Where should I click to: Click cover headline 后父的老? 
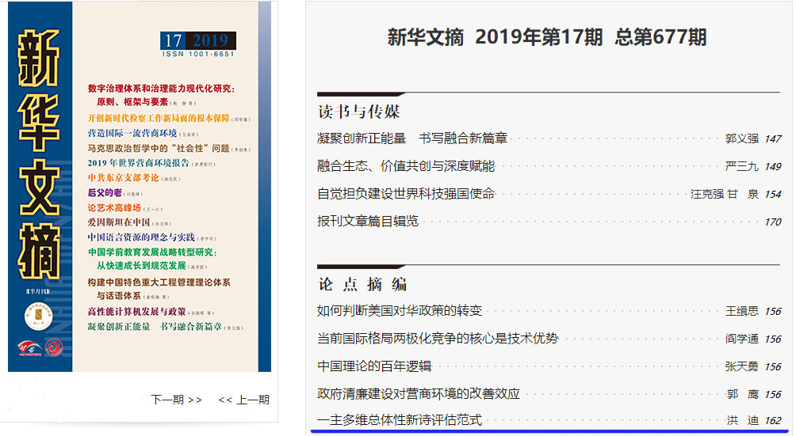[x=105, y=193]
